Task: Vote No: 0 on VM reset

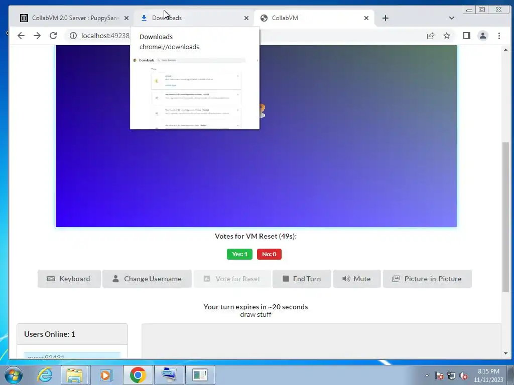Action: pos(269,254)
